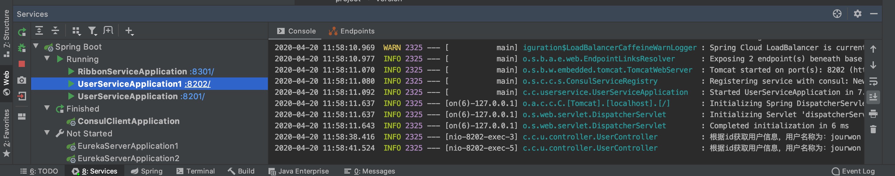Click Collapse All icon in Services toolbar
Image resolution: width=895 pixels, height=176 pixels.
(x=55, y=31)
